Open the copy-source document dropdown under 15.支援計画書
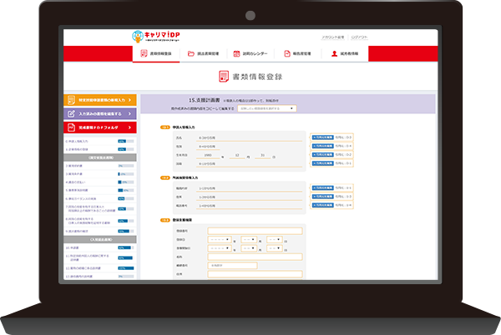The width and height of the screenshot is (501, 335). (x=266, y=108)
